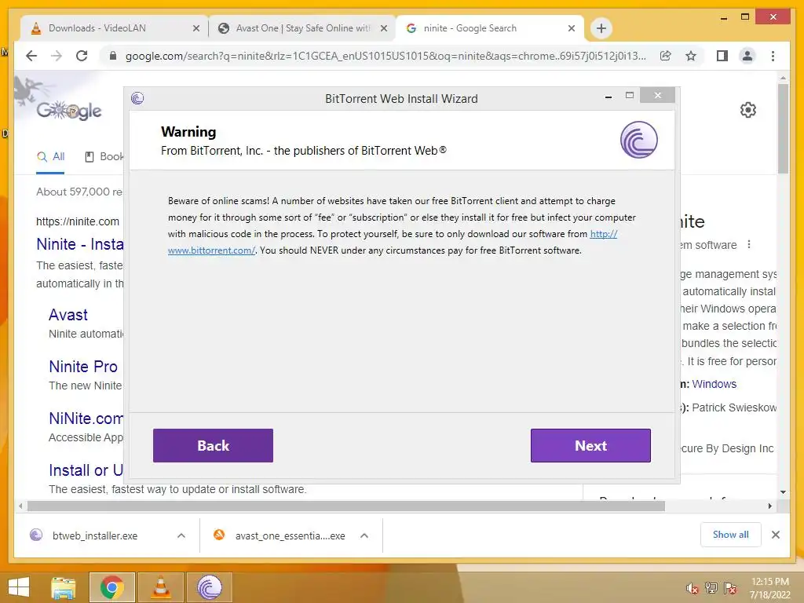
Task: Minimize the BitTorrent Web Install Wizard
Action: pyautogui.click(x=608, y=96)
